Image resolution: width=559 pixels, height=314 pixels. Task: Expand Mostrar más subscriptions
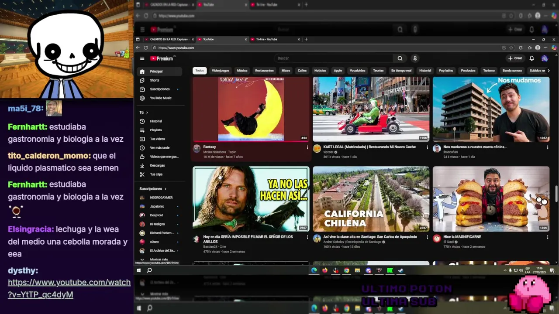pos(159,259)
